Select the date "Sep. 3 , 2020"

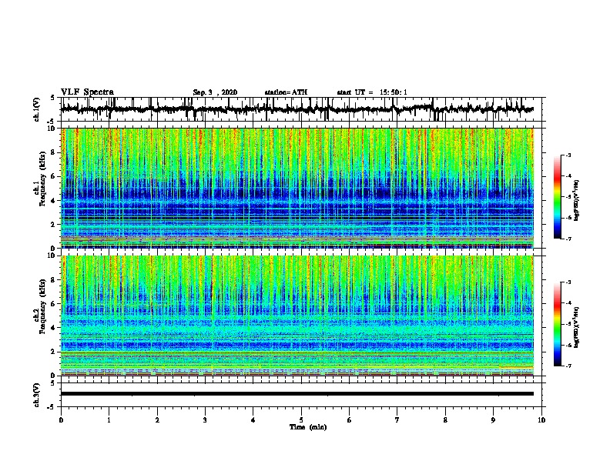215,92
